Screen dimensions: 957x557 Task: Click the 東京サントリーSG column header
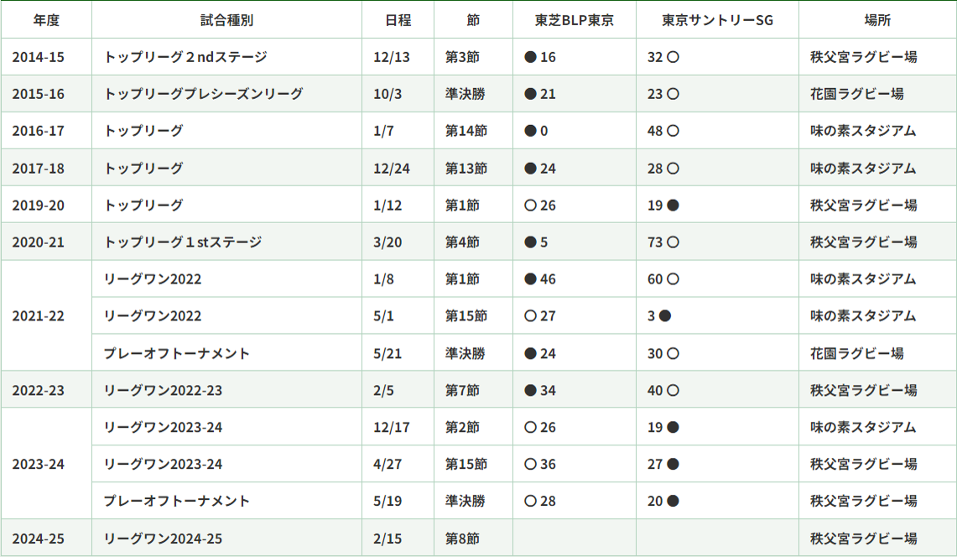717,20
